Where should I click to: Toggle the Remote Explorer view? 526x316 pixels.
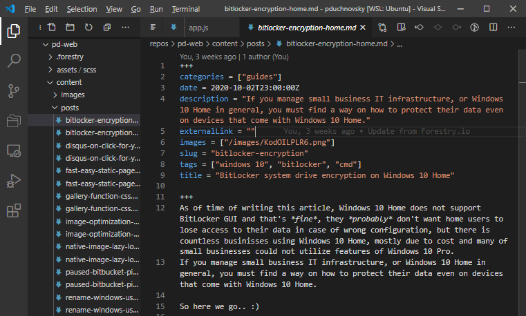(14, 150)
